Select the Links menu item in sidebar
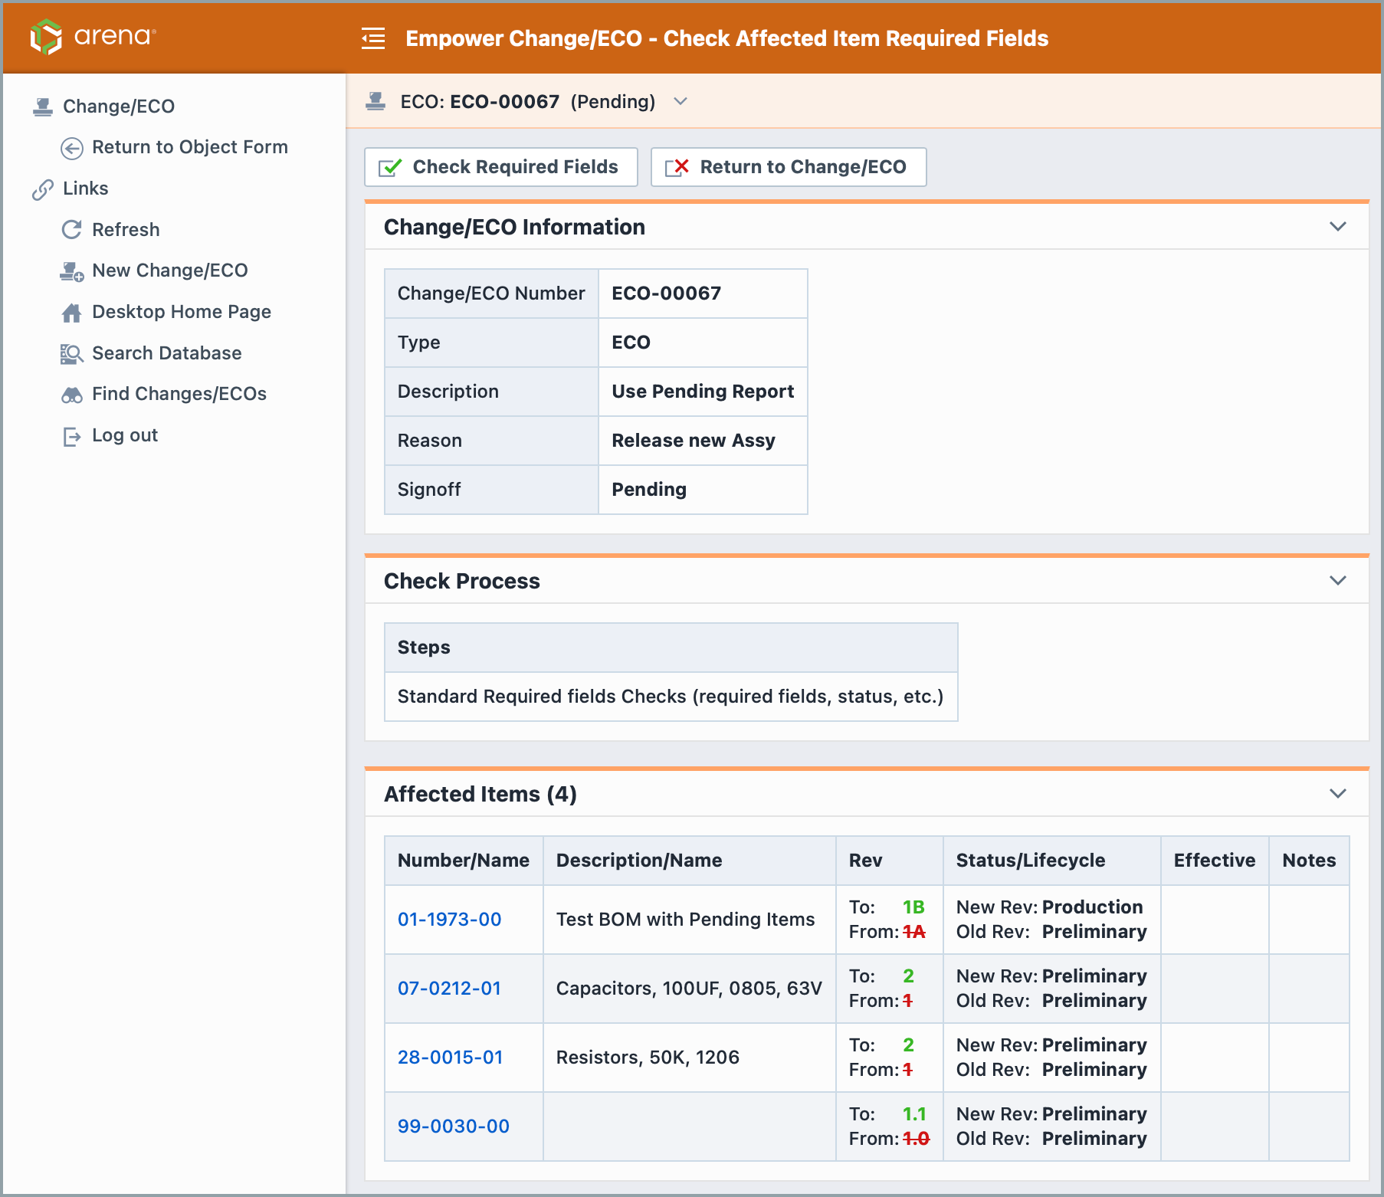Screen dimensions: 1384x1197 coord(85,189)
